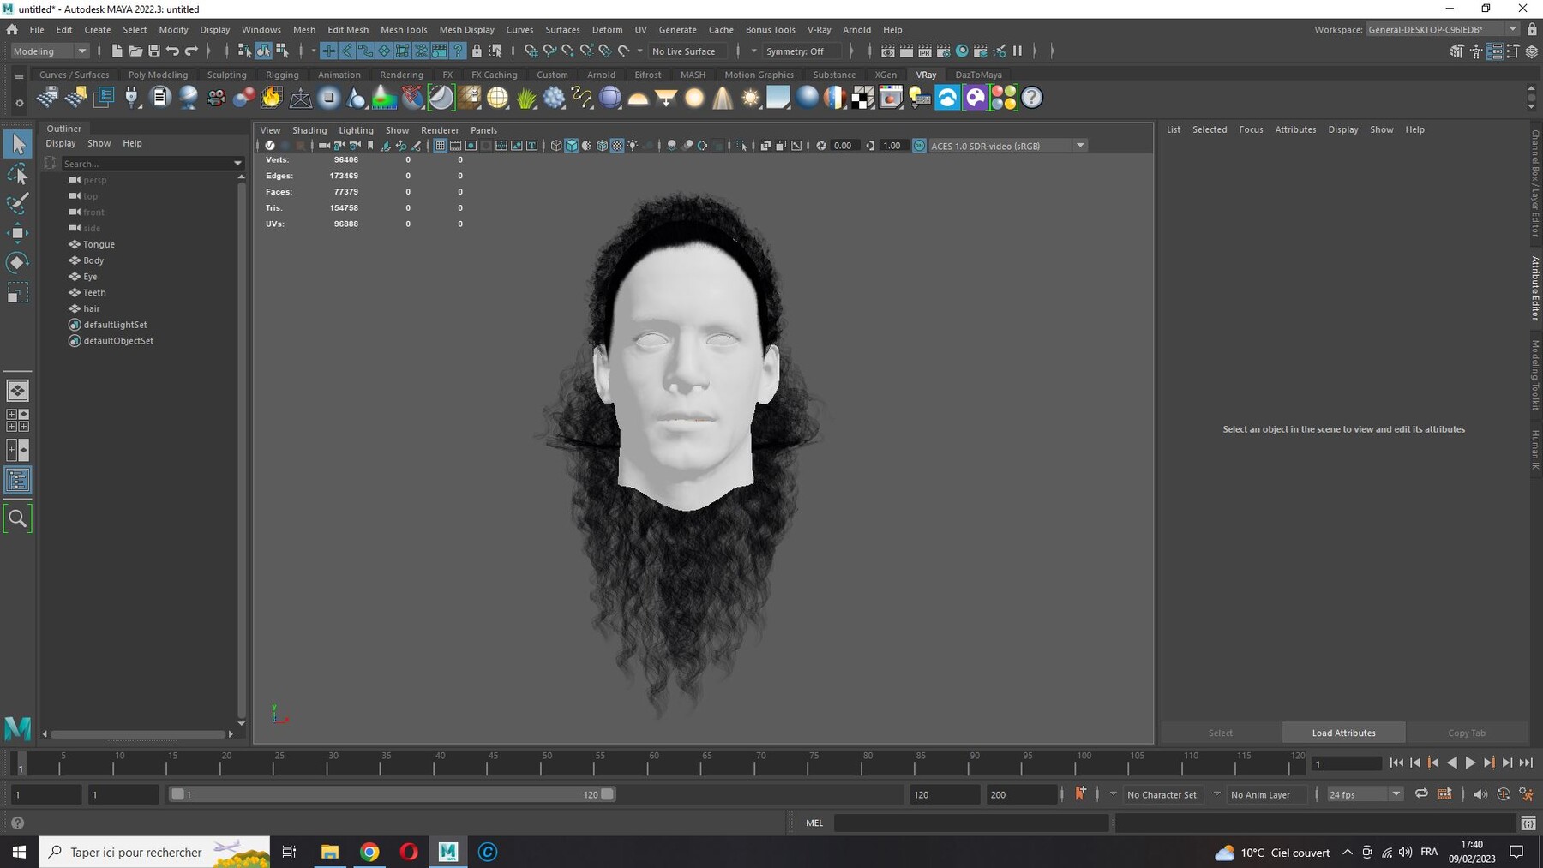1543x868 pixels.
Task: Click the Load Attributes button
Action: (x=1343, y=733)
